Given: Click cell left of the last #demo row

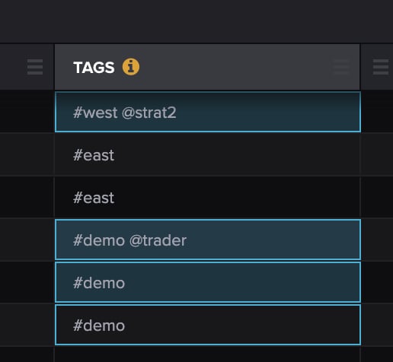Looking at the screenshot, I should [27, 325].
